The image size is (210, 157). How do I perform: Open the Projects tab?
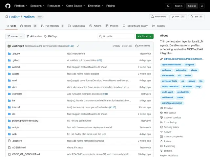point(112,26)
